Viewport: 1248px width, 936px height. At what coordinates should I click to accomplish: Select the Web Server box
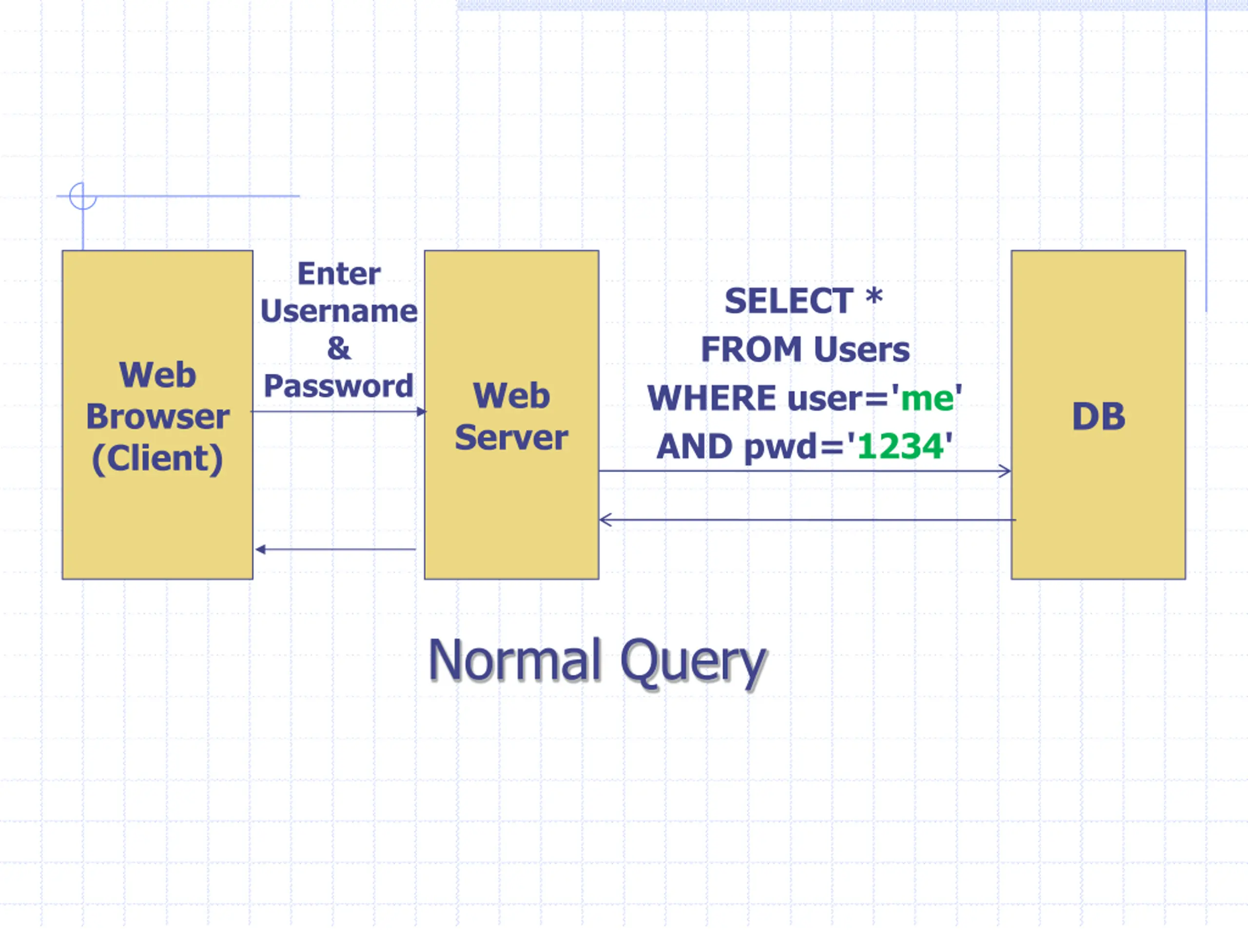(512, 415)
